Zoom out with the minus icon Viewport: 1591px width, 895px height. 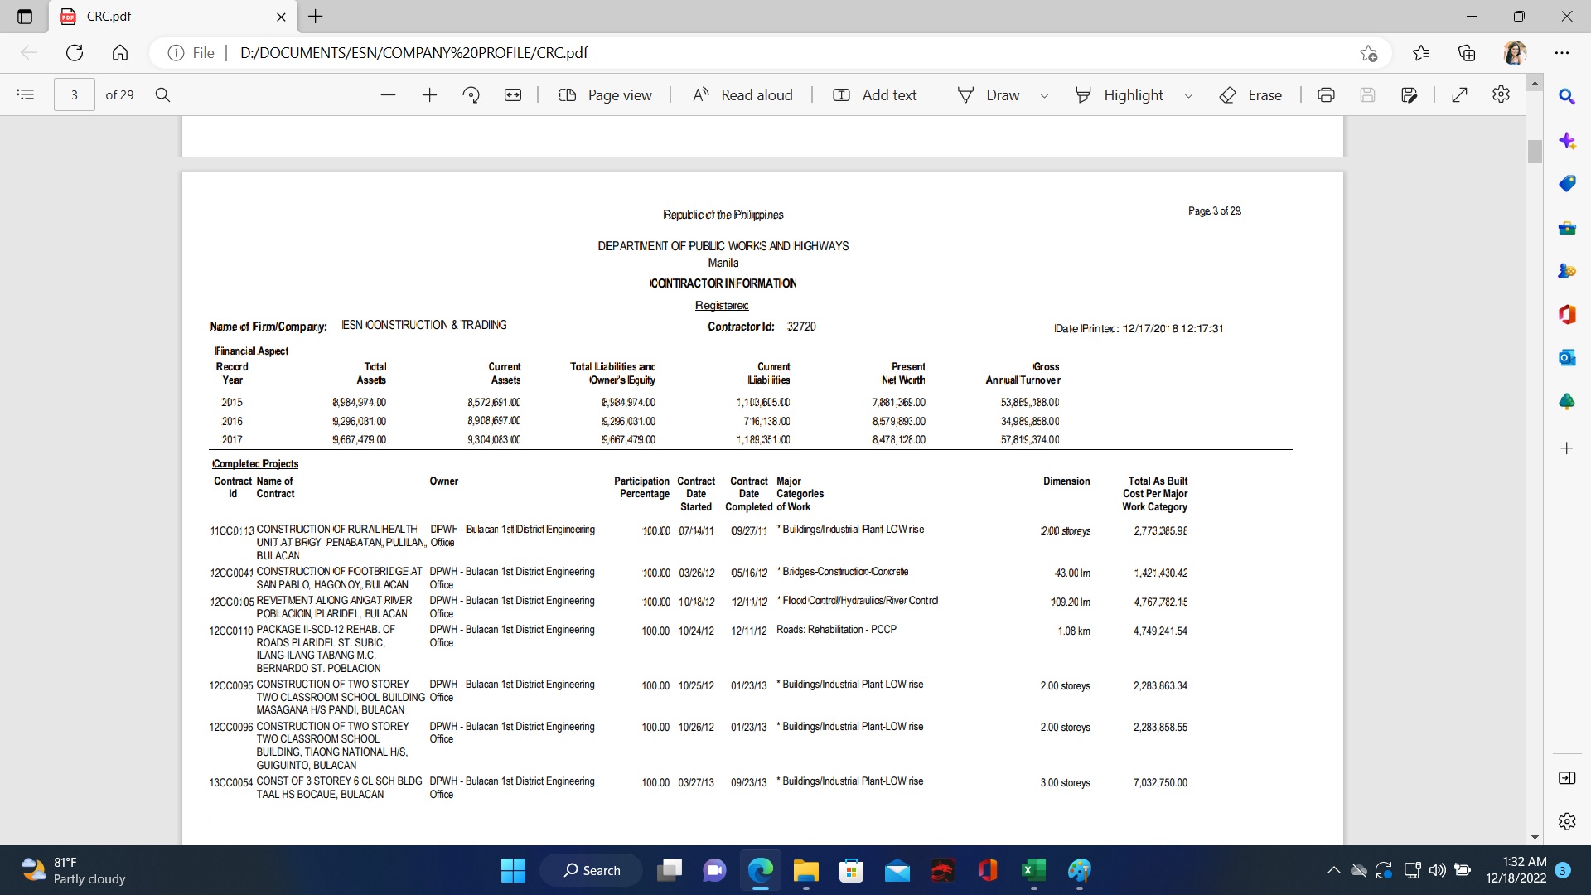pos(388,94)
